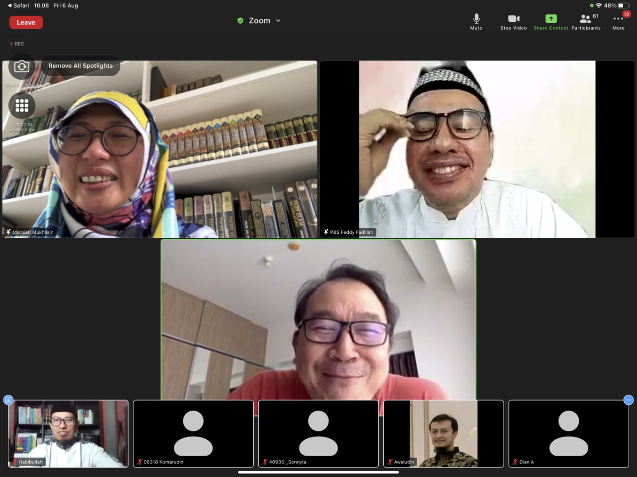637x477 pixels.
Task: Open the More options menu
Action: pos(618,22)
